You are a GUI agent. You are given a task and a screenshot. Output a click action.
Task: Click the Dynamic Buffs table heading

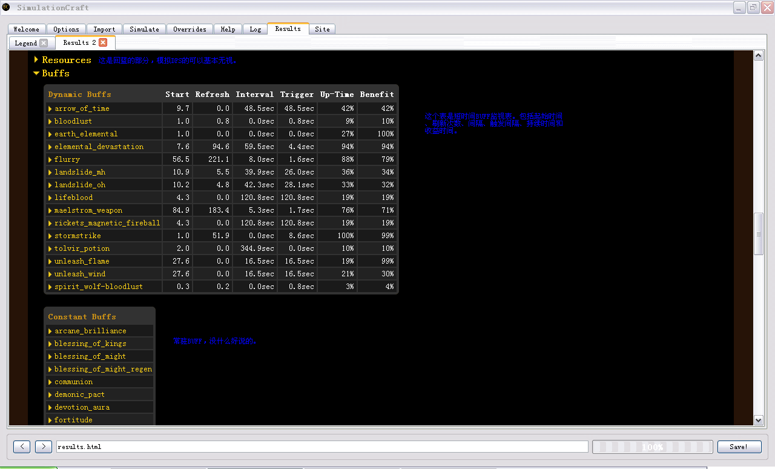[x=80, y=95]
